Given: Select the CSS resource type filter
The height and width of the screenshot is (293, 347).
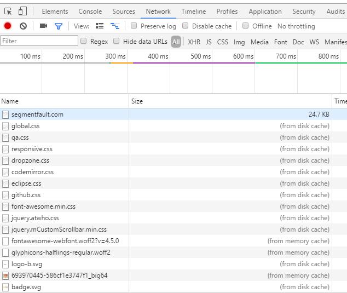Looking at the screenshot, I should (222, 42).
